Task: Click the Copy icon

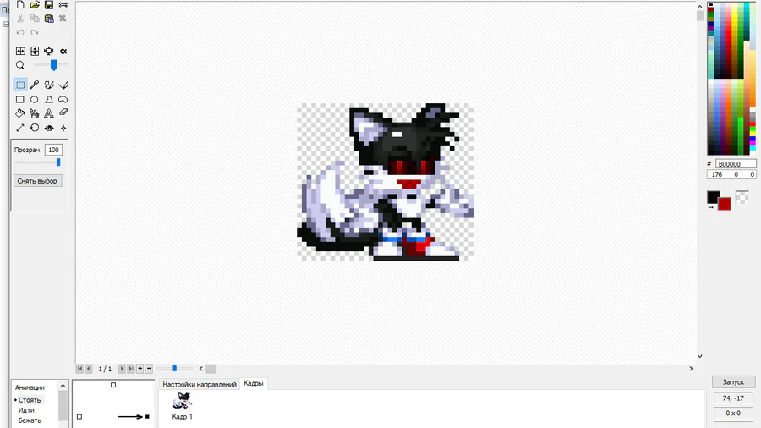Action: 35,19
